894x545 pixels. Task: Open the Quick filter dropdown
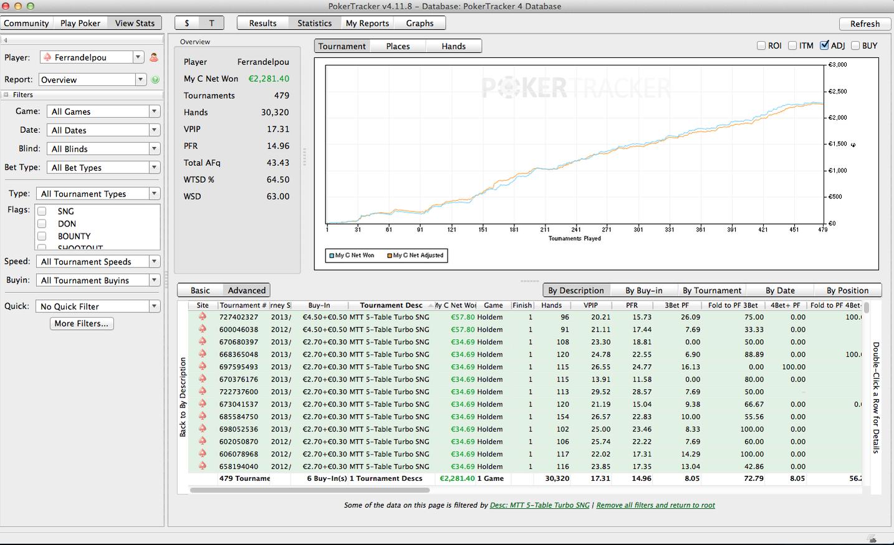pos(99,307)
